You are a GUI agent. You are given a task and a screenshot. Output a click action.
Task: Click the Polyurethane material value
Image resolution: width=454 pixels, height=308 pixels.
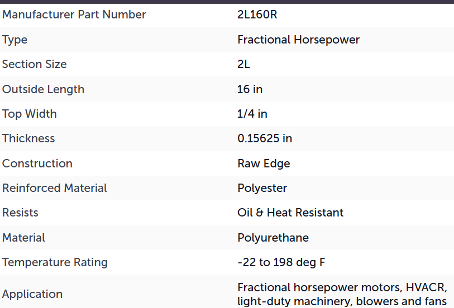273,238
